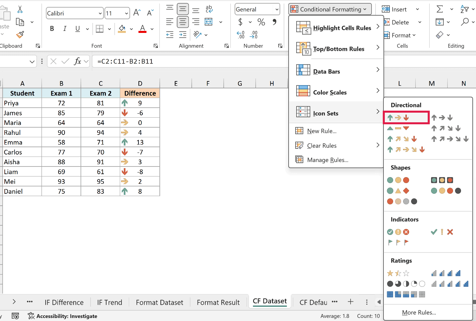
Task: Click the Accessibility: Investigate status button
Action: (x=63, y=316)
